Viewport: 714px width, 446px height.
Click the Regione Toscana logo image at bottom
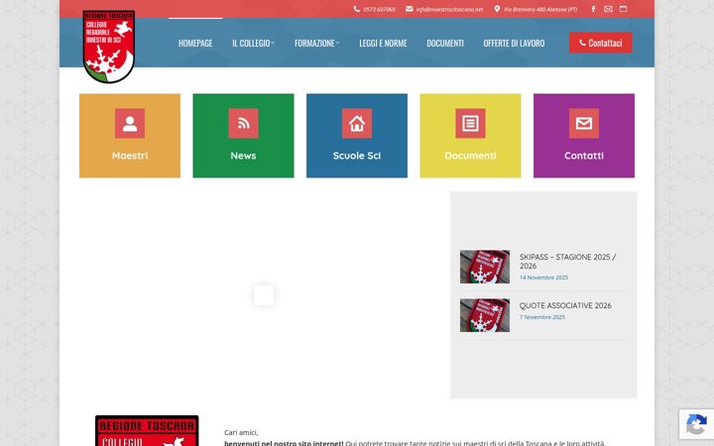point(147,430)
